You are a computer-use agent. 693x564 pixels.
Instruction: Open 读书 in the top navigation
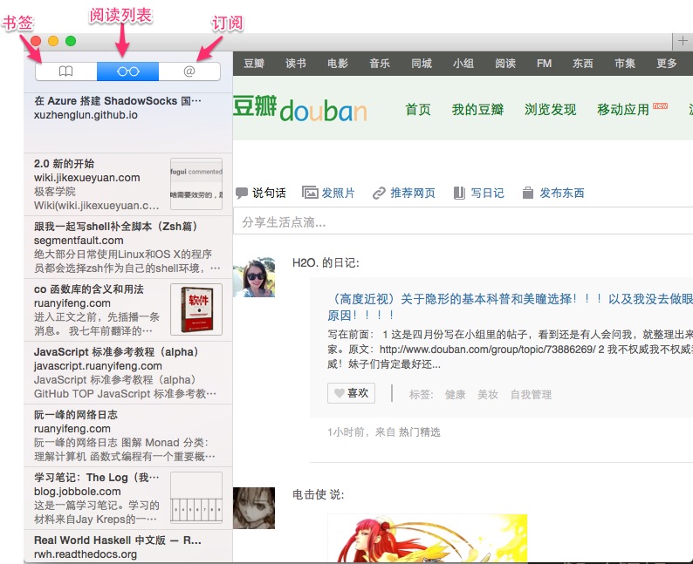(296, 64)
